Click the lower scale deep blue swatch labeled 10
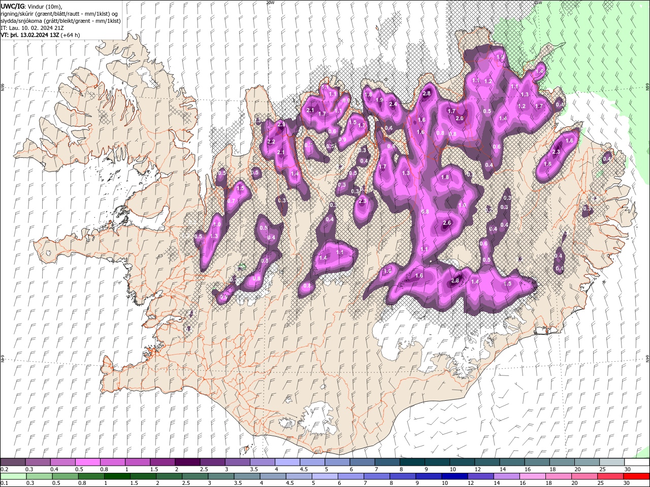This screenshot has height=487, width=650. [454, 476]
